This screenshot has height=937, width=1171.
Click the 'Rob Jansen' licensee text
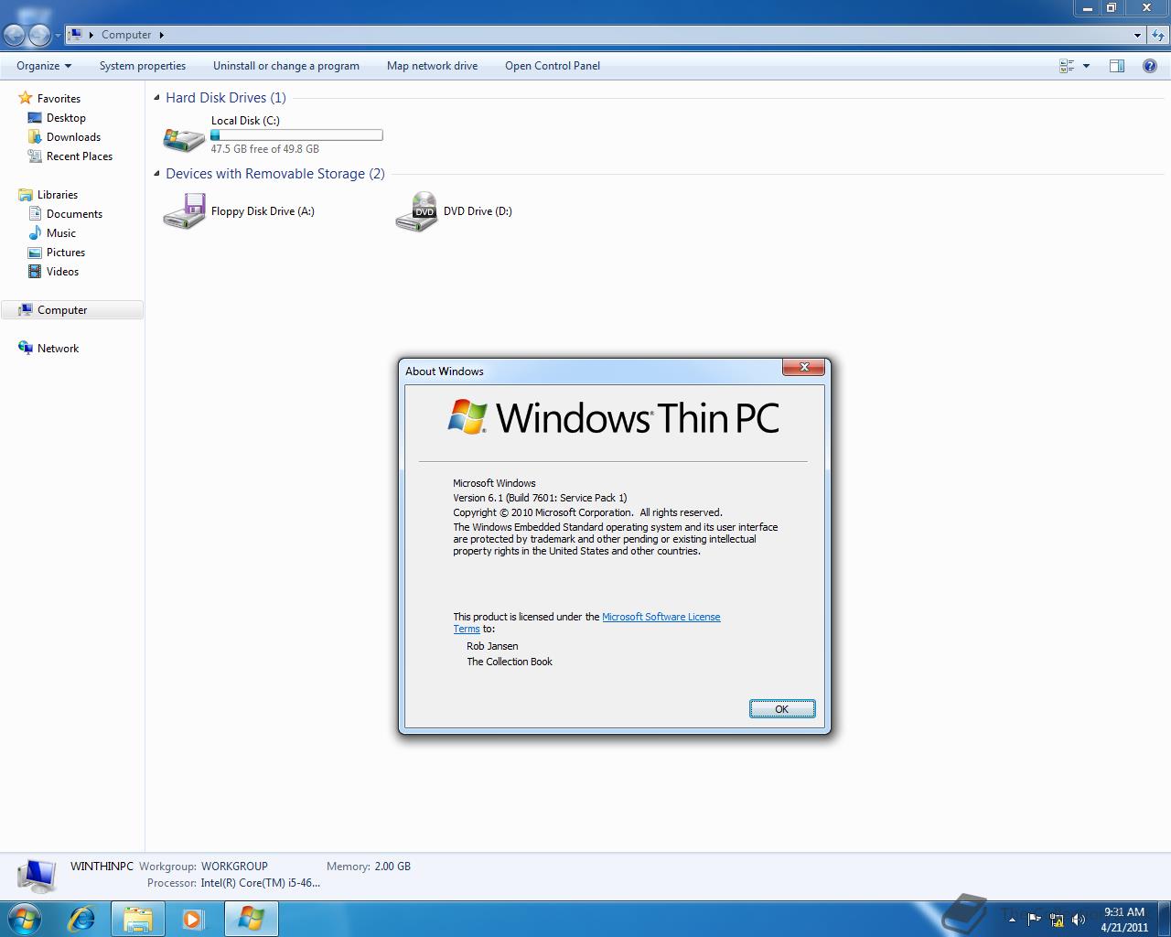(492, 646)
